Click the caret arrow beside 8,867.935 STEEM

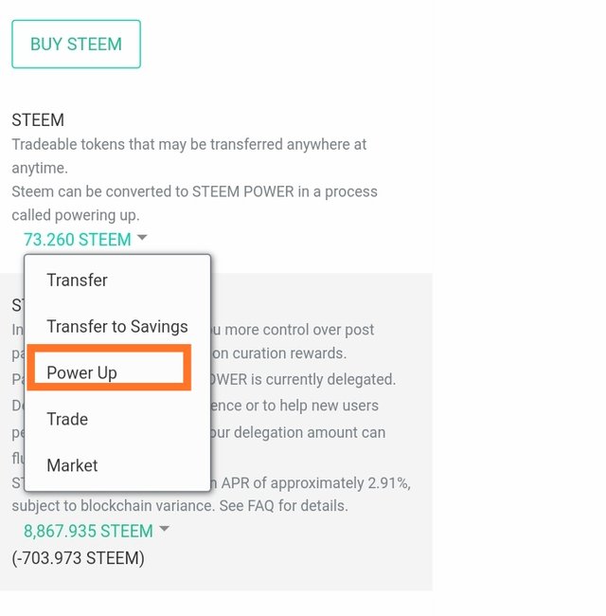(164, 530)
